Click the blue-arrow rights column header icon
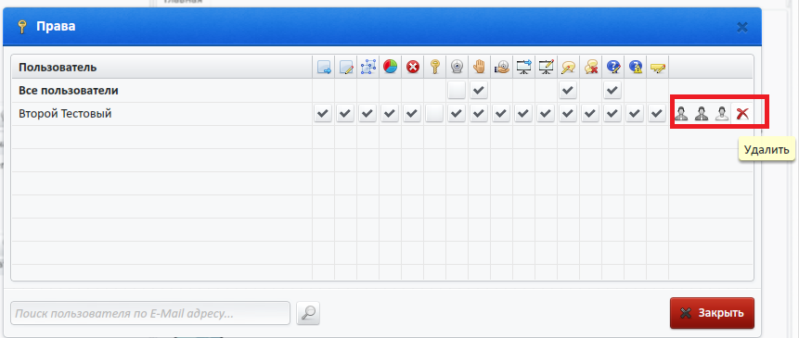The image size is (799, 338). (x=324, y=67)
